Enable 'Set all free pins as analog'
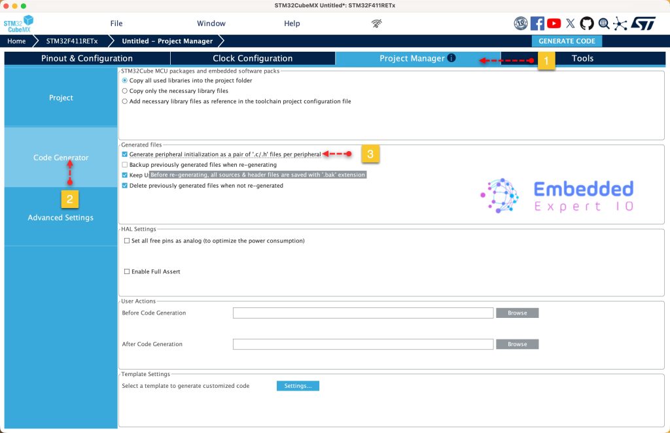This screenshot has height=433, width=670. click(127, 241)
